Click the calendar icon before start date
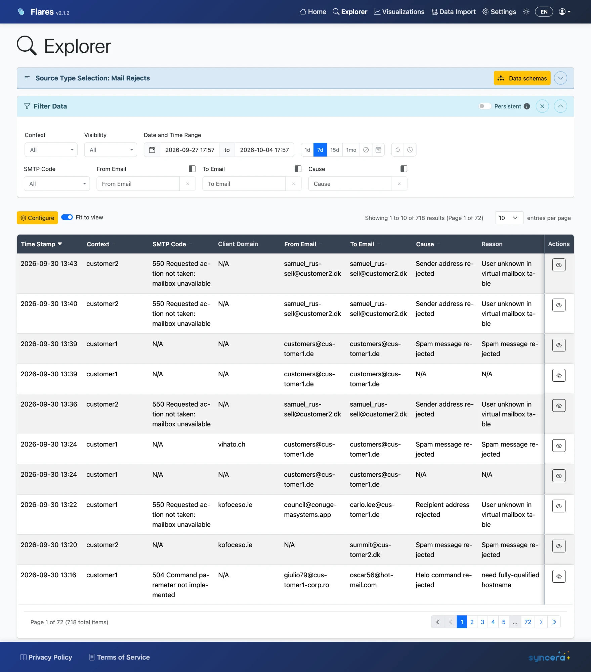The height and width of the screenshot is (672, 591). (152, 150)
